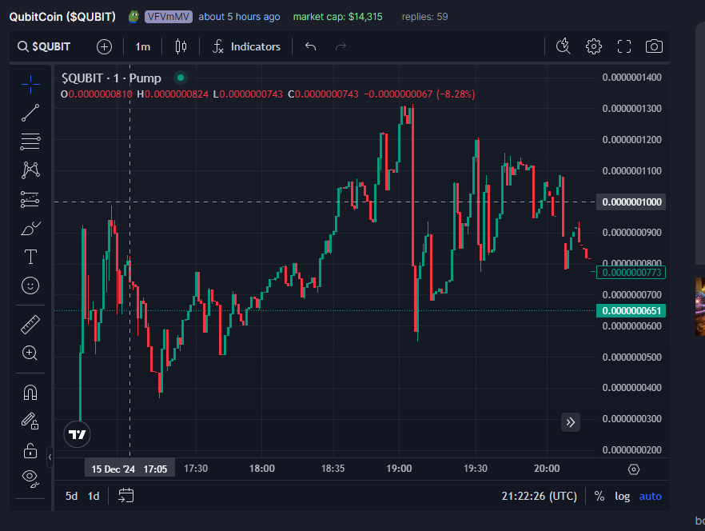This screenshot has height=531, width=705.
Task: Open chart settings gear
Action: click(593, 46)
